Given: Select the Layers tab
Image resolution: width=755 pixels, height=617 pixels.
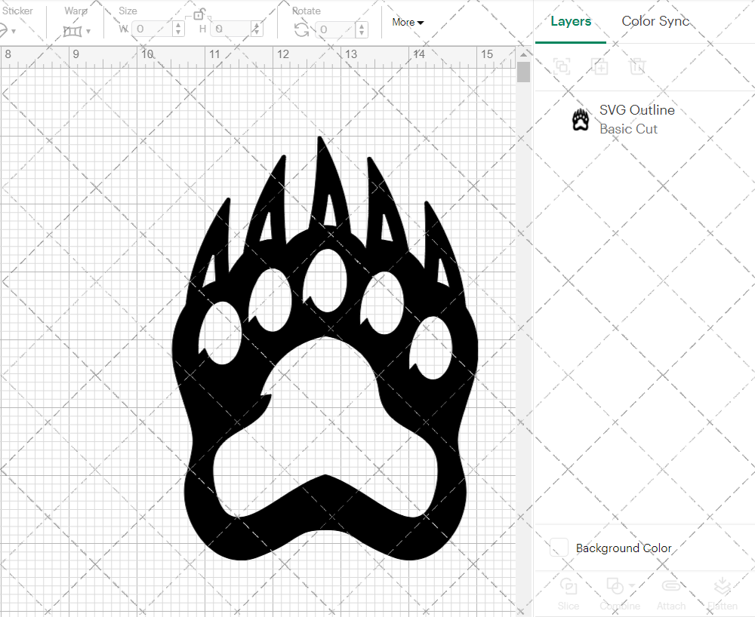Looking at the screenshot, I should click(x=571, y=21).
